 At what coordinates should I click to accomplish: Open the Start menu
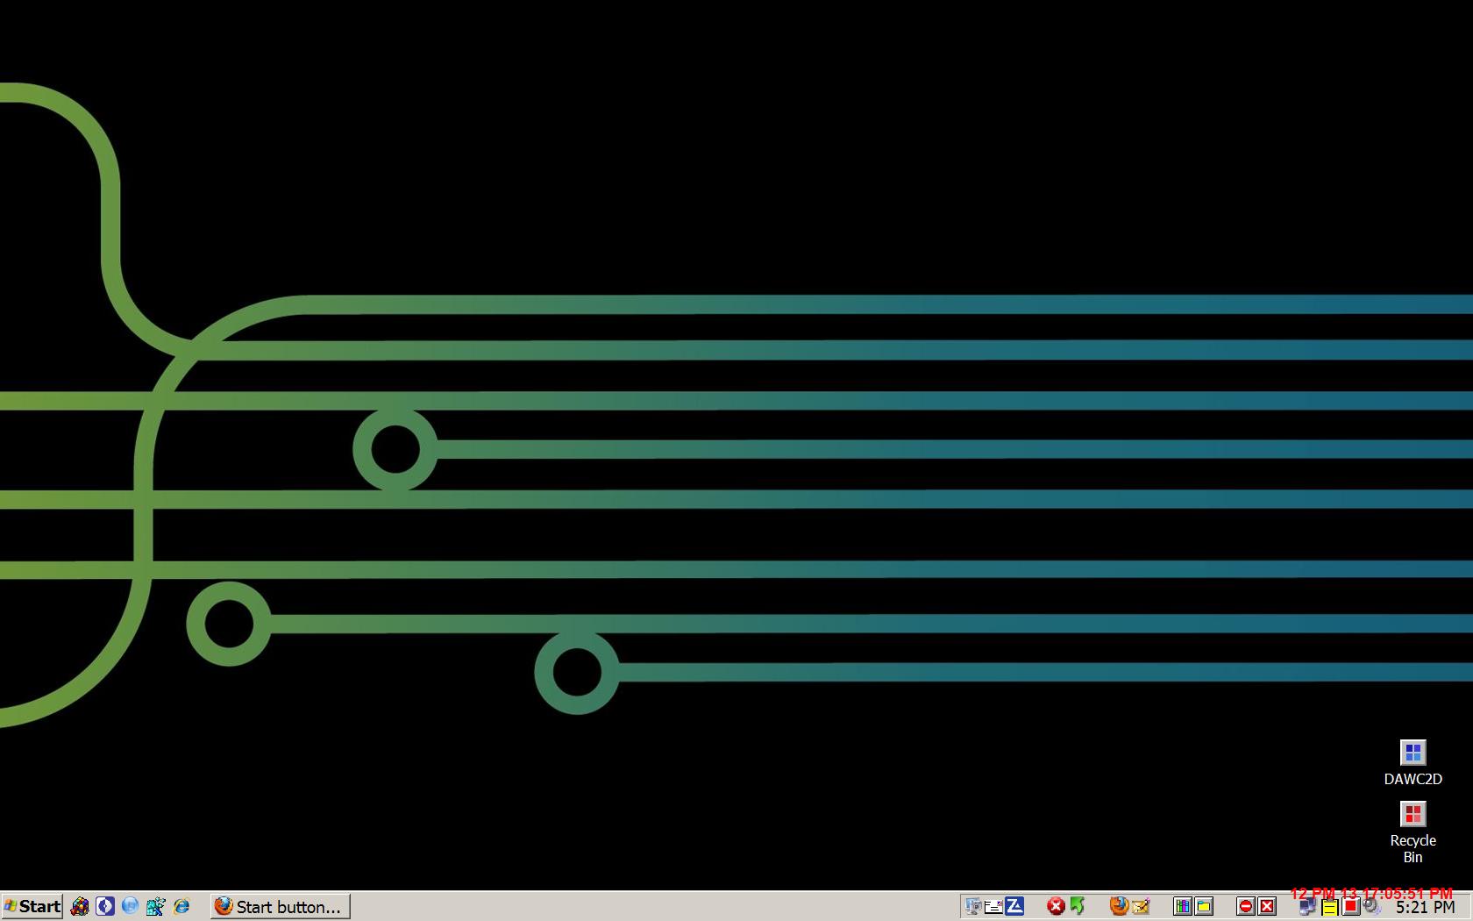coord(32,906)
